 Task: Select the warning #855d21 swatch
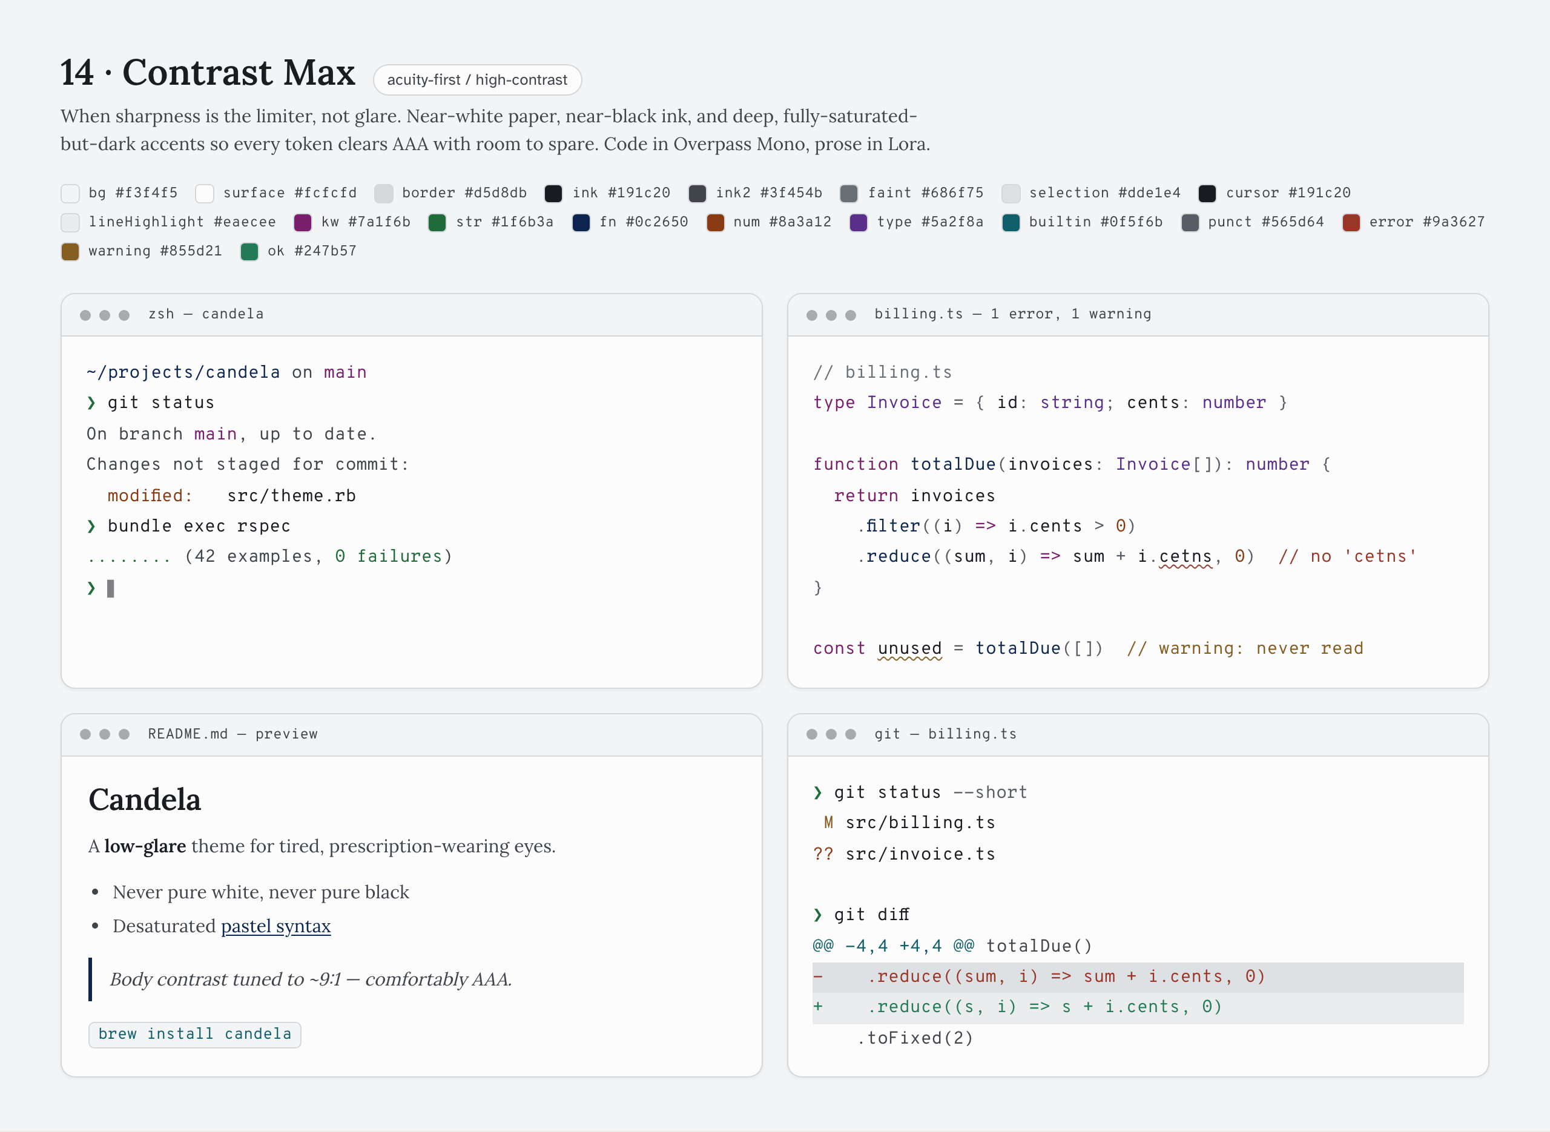click(x=70, y=251)
